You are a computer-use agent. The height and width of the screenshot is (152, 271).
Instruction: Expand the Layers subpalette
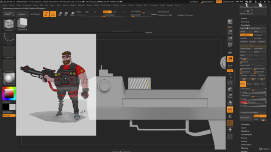pos(243,128)
